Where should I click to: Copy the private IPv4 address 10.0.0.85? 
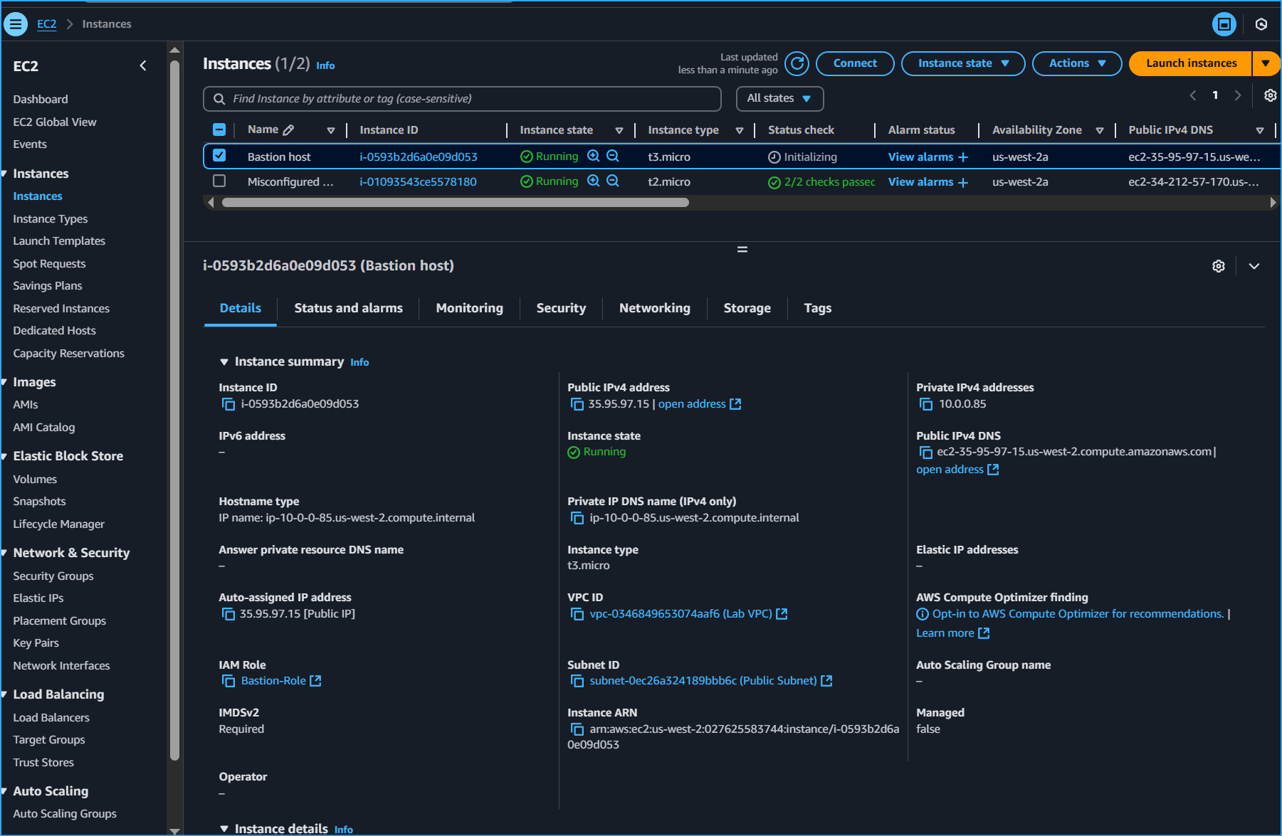926,403
